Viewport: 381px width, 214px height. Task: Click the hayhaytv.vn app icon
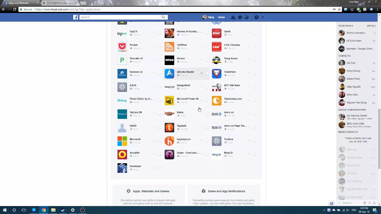[169, 141]
